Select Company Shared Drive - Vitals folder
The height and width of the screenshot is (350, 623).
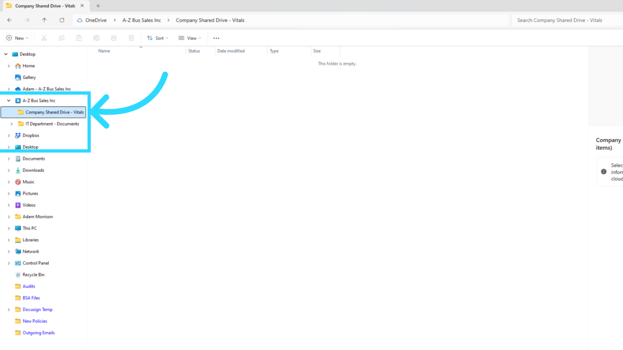[43, 112]
